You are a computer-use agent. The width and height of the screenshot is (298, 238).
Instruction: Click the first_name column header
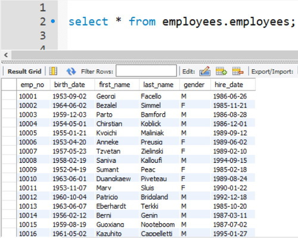tap(117, 85)
